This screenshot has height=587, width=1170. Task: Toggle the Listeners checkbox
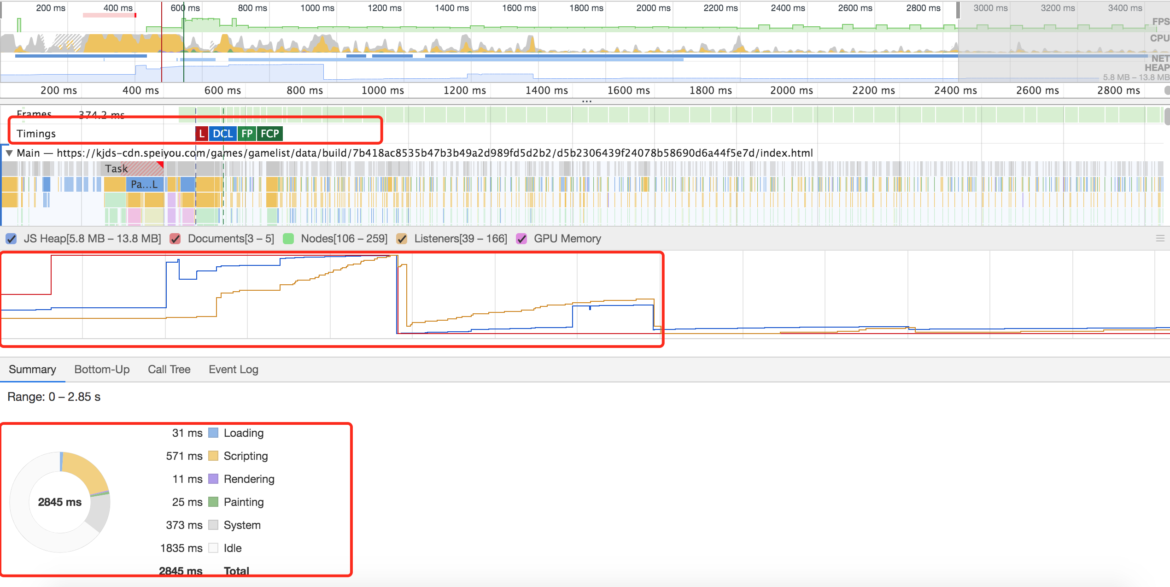point(402,239)
